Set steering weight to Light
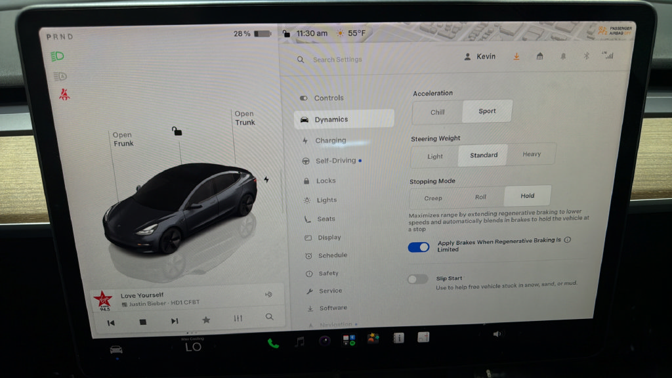This screenshot has width=672, height=378. pos(434,156)
